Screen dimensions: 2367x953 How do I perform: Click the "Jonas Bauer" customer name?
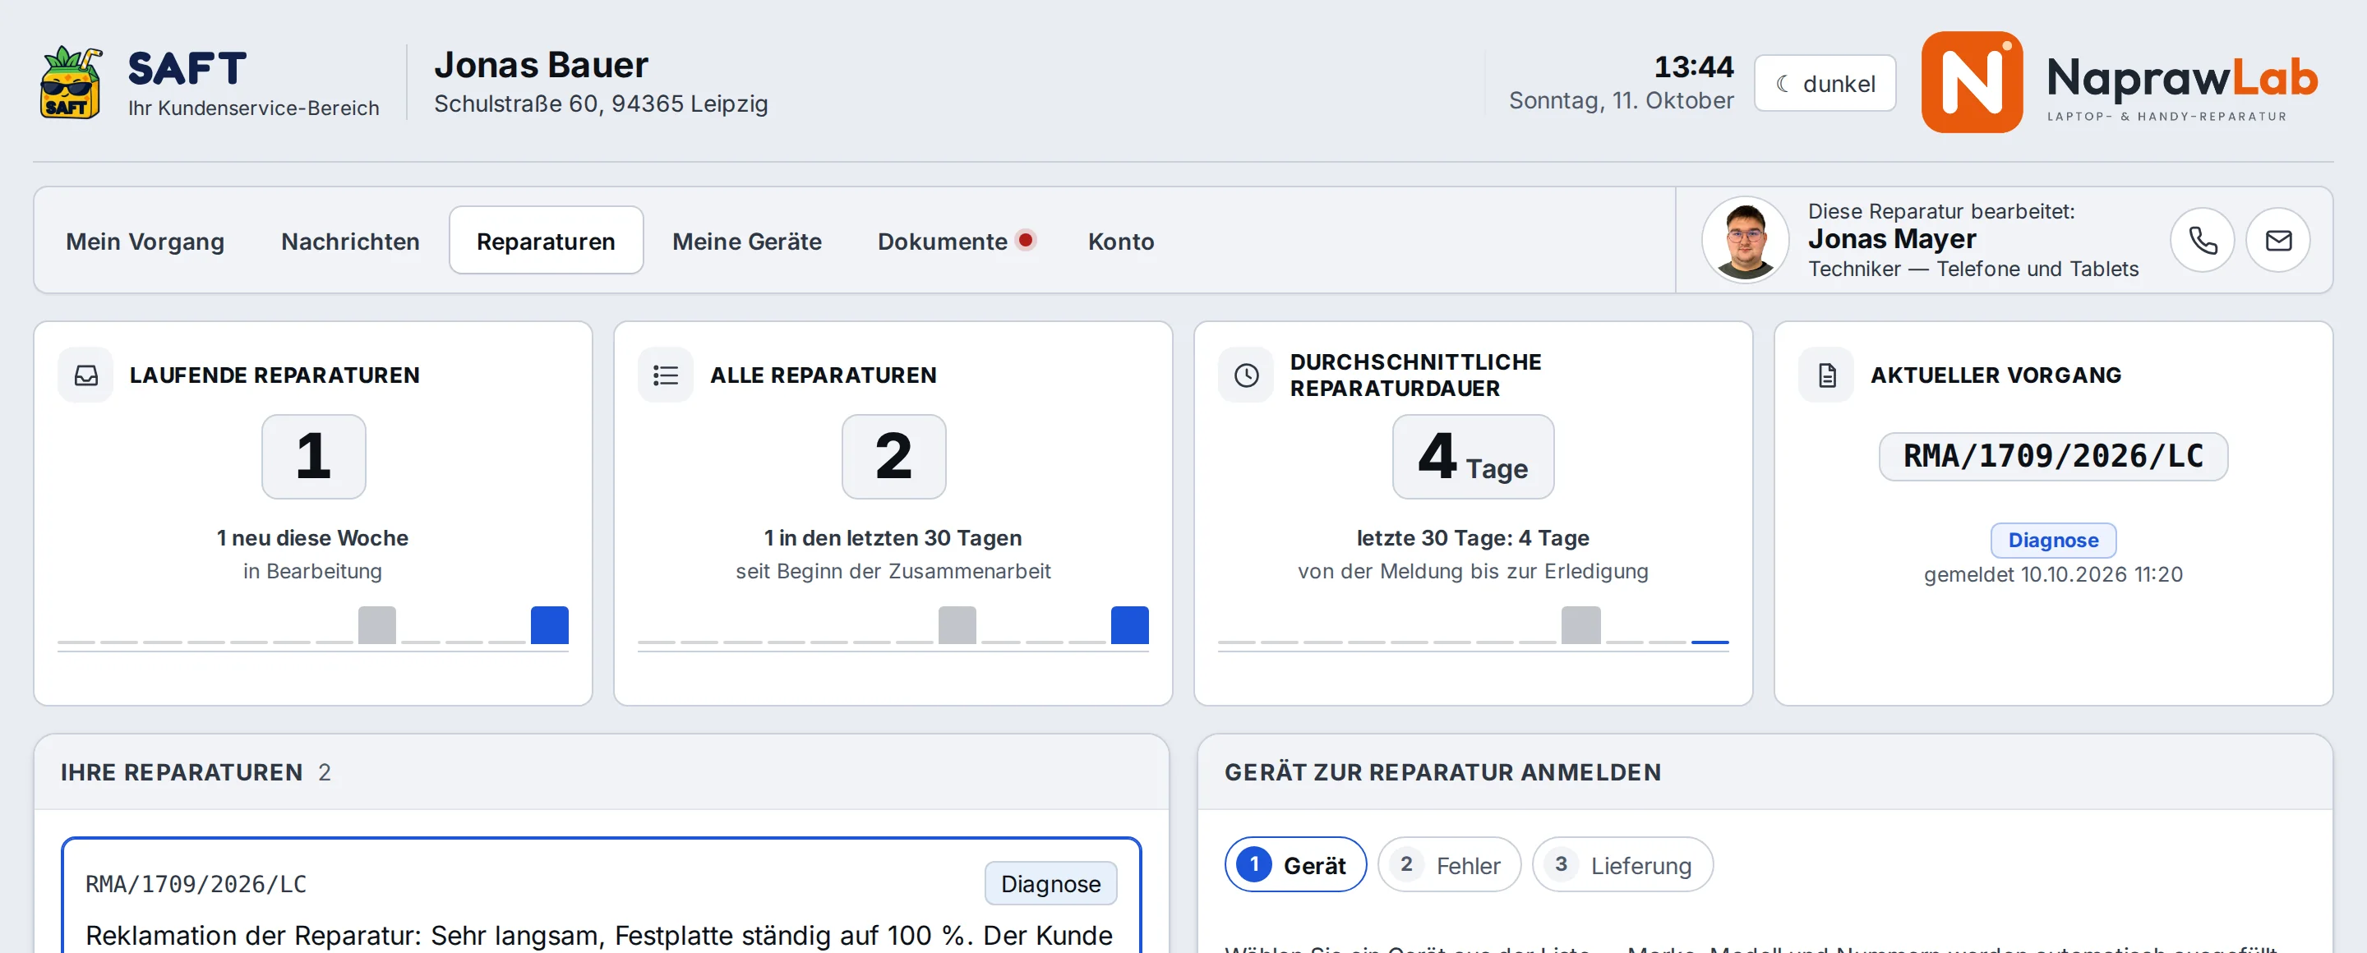[x=542, y=65]
